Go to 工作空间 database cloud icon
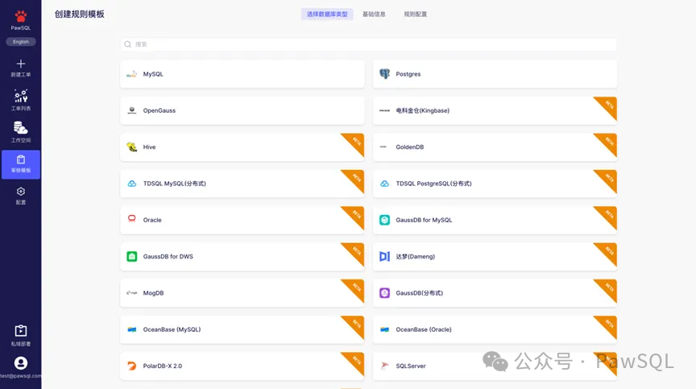 coord(20,128)
